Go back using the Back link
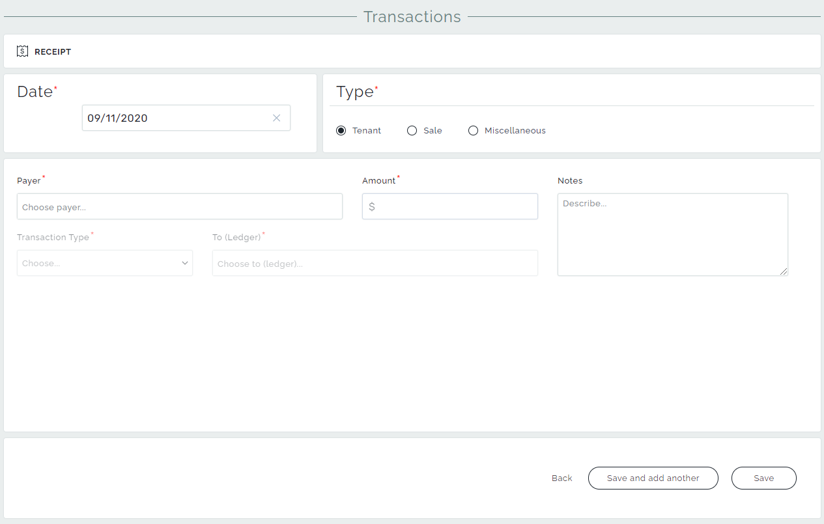 tap(561, 478)
